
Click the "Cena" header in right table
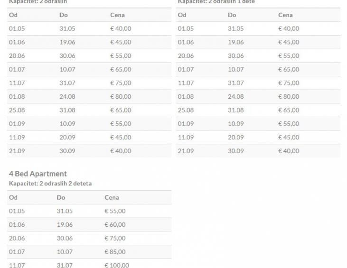pyautogui.click(x=285, y=15)
